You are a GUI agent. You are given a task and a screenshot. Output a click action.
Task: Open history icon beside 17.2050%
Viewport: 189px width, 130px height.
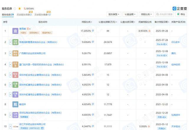coord(93,31)
